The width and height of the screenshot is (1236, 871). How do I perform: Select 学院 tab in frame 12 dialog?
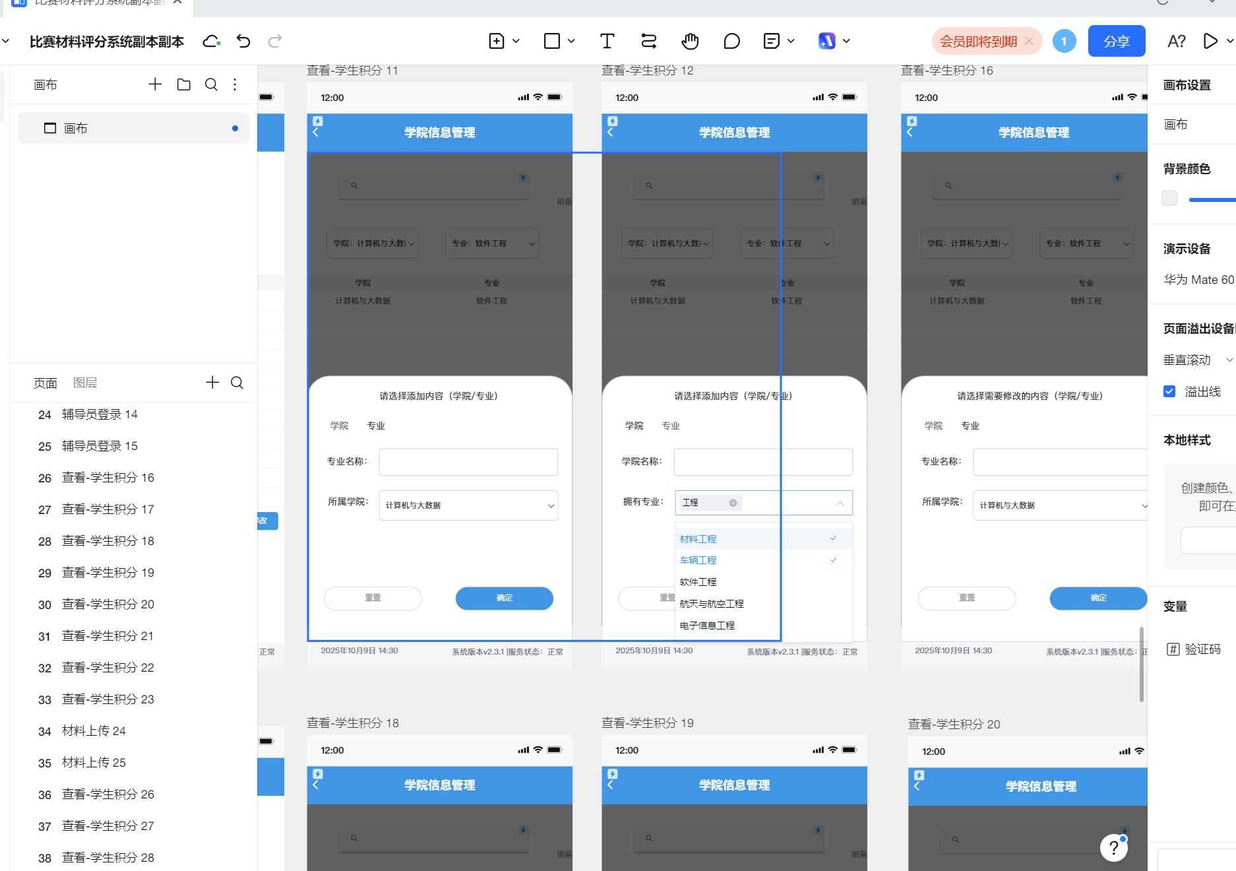point(634,426)
